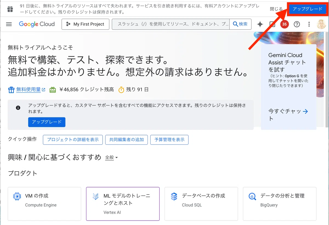Screen dimensions: 329x225
Task: Click the user account avatar
Action: (x=321, y=24)
